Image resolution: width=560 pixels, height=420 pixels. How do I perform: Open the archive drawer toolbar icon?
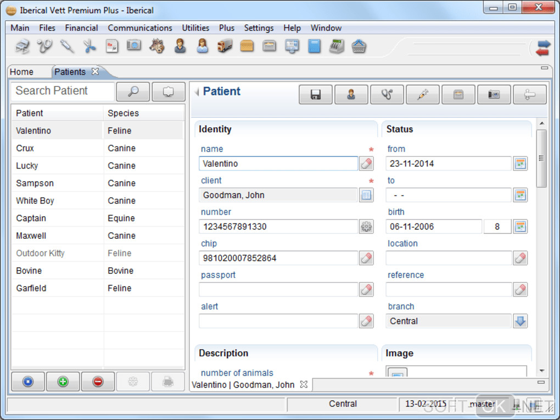click(x=269, y=46)
